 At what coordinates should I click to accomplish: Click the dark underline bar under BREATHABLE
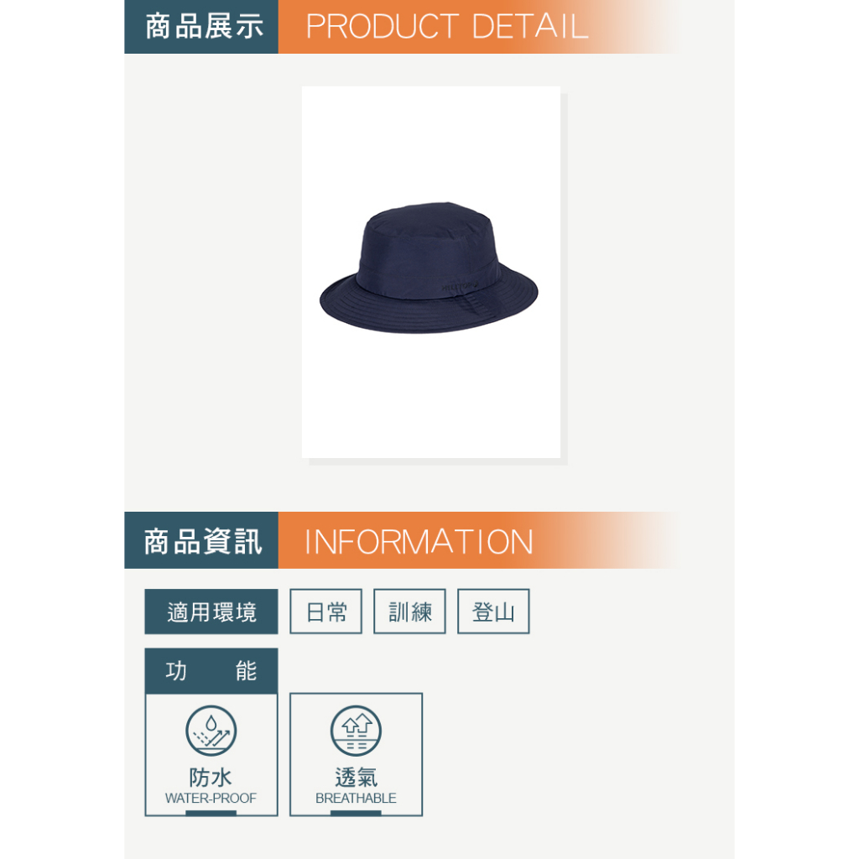[x=356, y=813]
